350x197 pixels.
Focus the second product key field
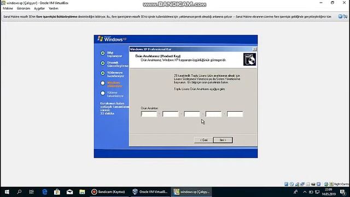point(170,114)
